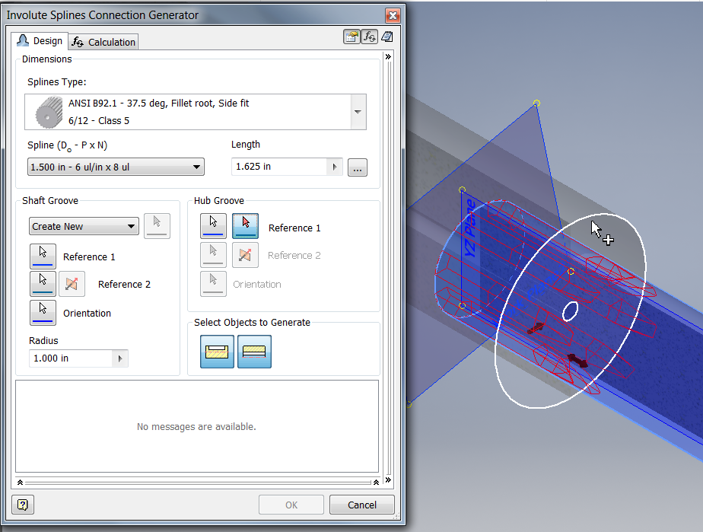This screenshot has width=703, height=532.
Task: Collapse message area using right up-chevrons
Action: (x=376, y=483)
